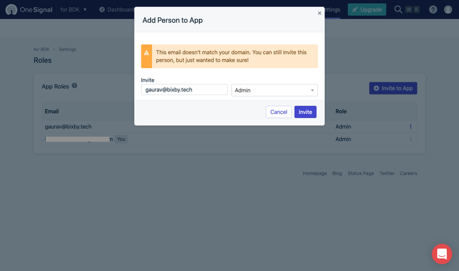The height and width of the screenshot is (271, 459).
Task: Open the Status Page footer link
Action: coord(361,173)
